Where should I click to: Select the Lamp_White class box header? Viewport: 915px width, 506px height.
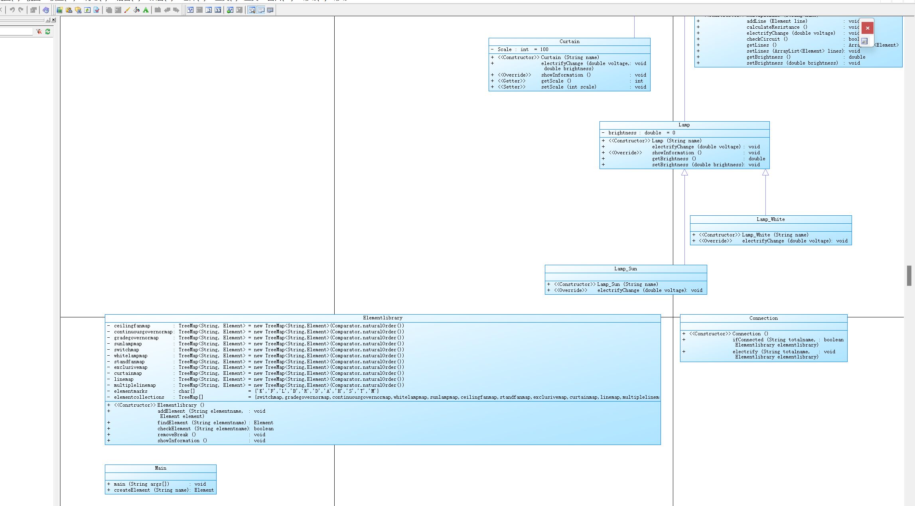tap(770, 219)
